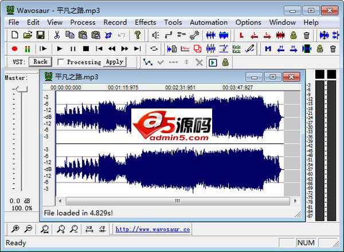Click the 00:02:31:951 timeline marker

pos(180,88)
